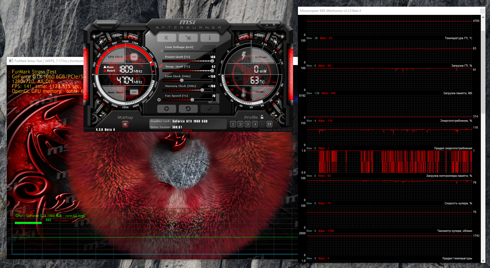Open the K (Kombustor) button in Afterburner
Viewport: 490px width, 268px height.
(x=166, y=38)
